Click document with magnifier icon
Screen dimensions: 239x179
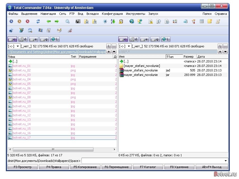coord(159,21)
